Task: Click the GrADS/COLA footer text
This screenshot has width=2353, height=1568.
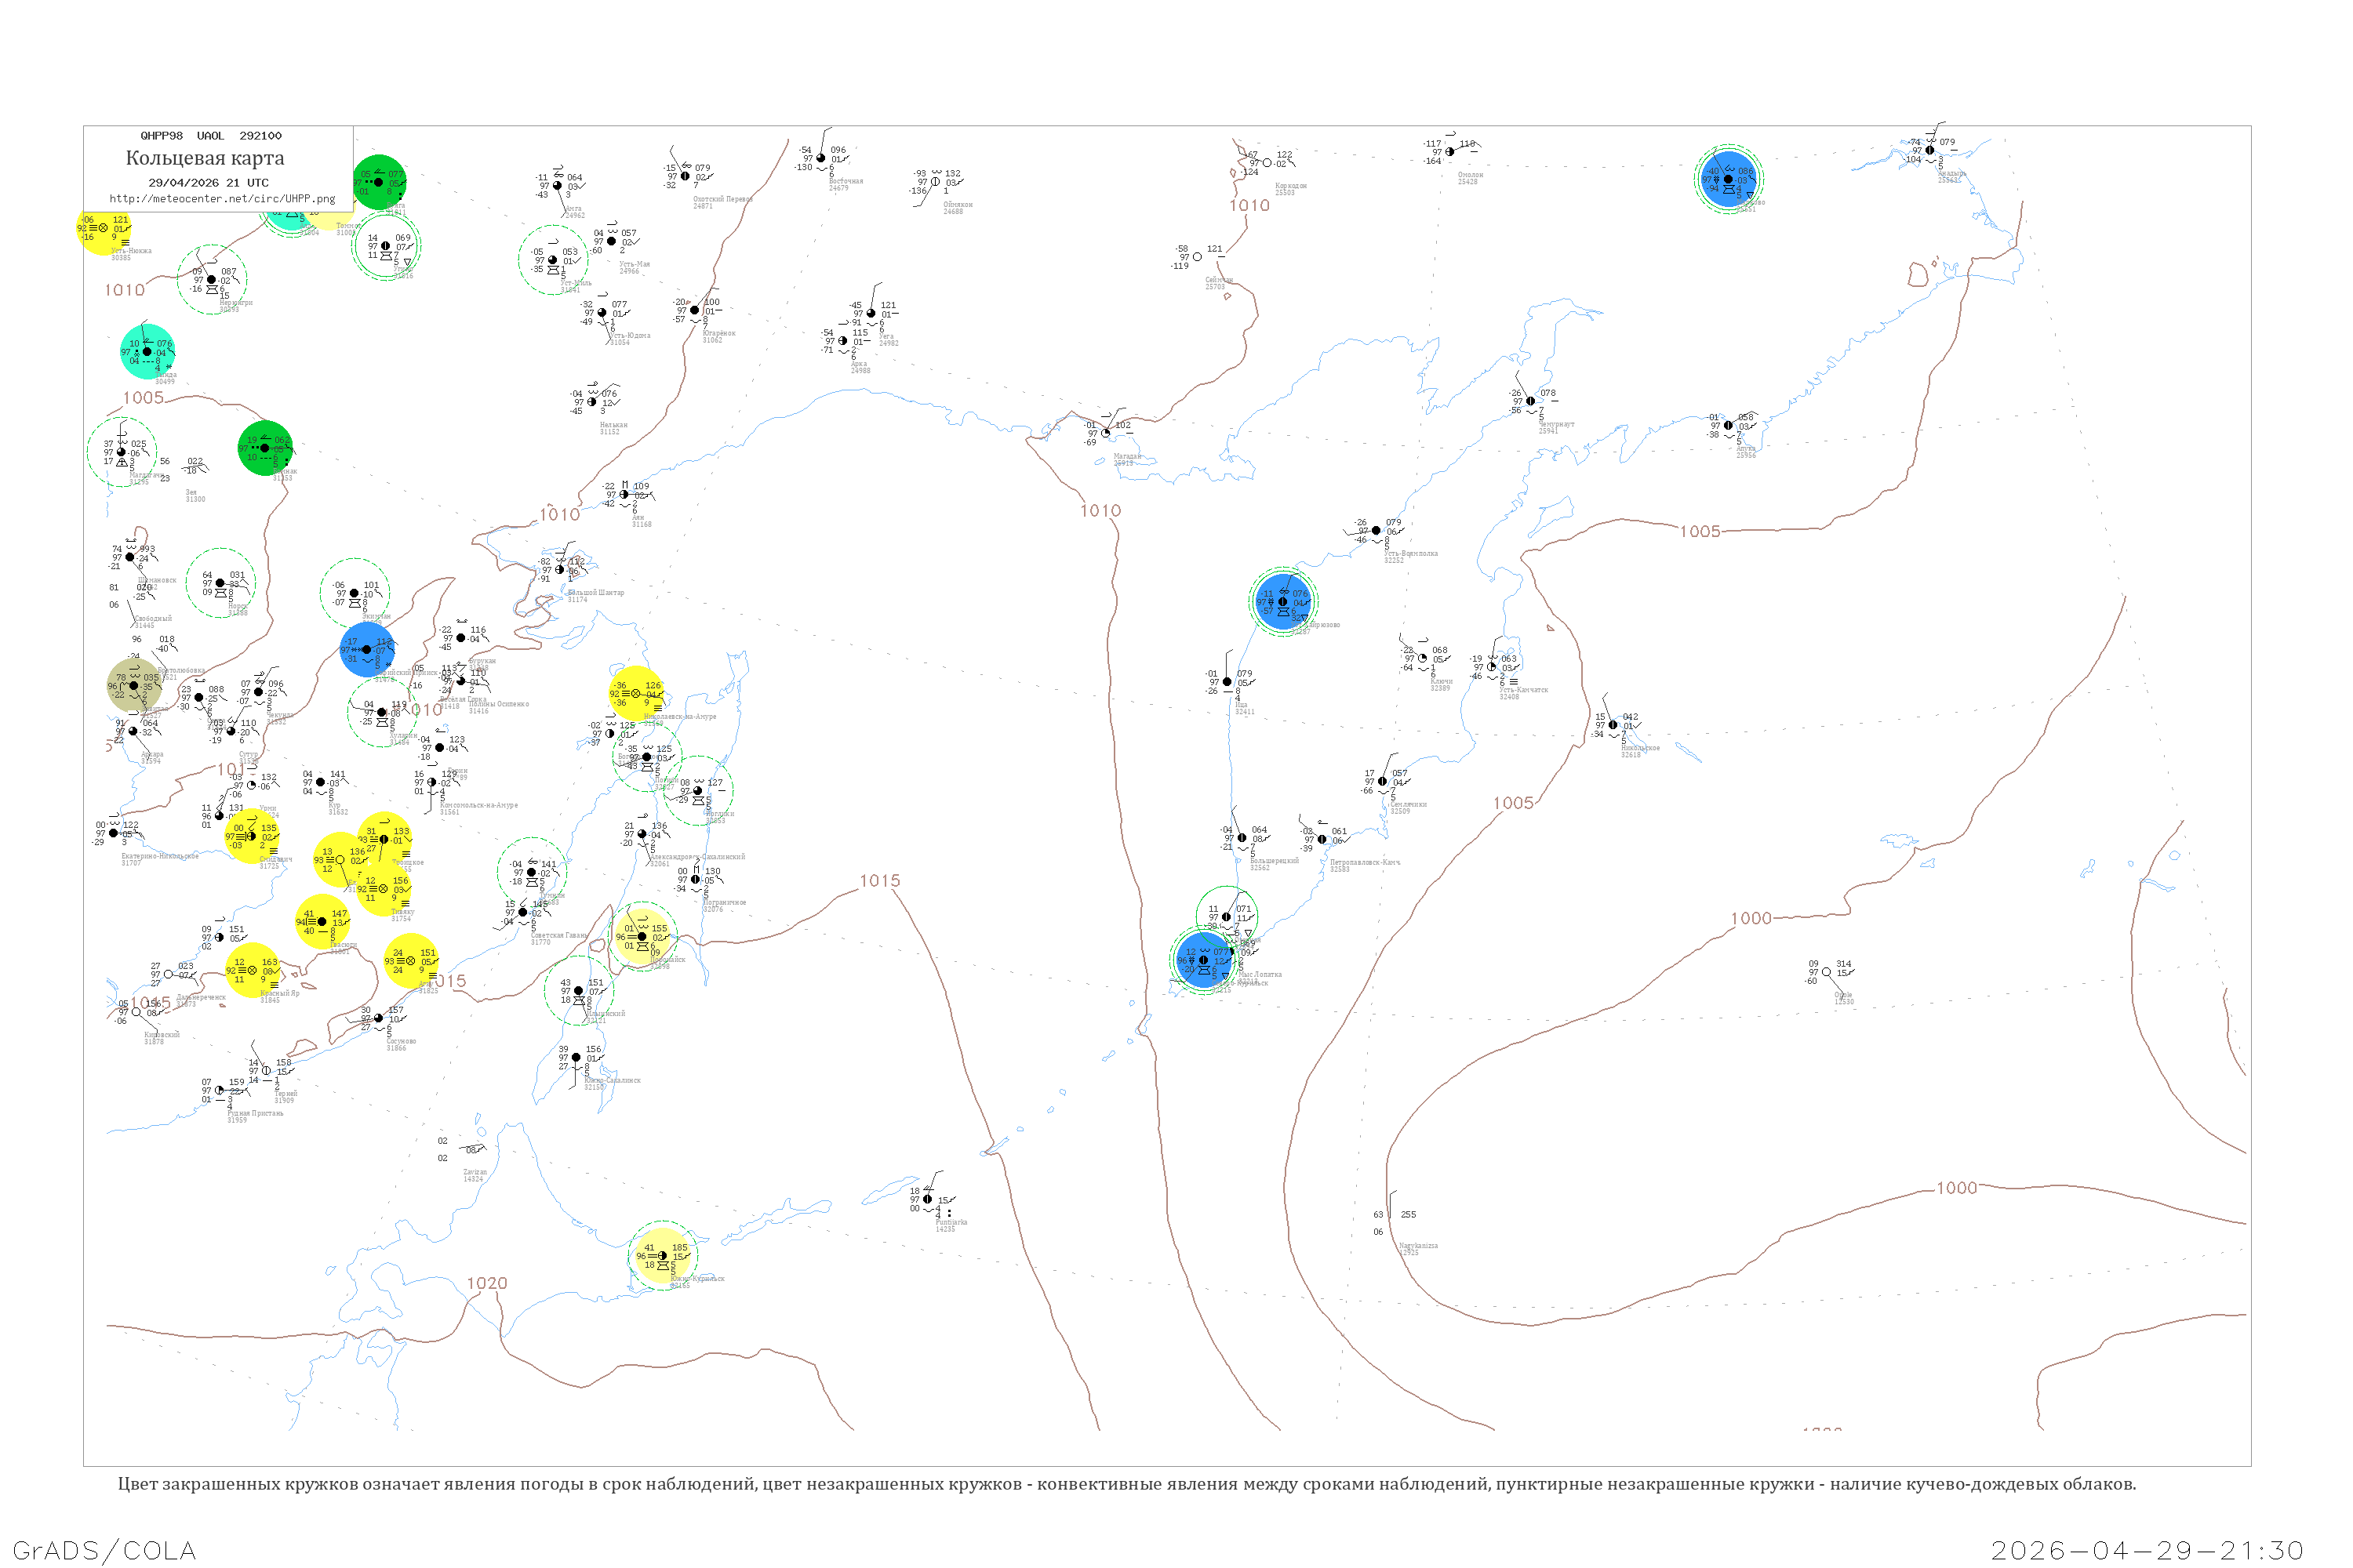Action: pyautogui.click(x=104, y=1550)
